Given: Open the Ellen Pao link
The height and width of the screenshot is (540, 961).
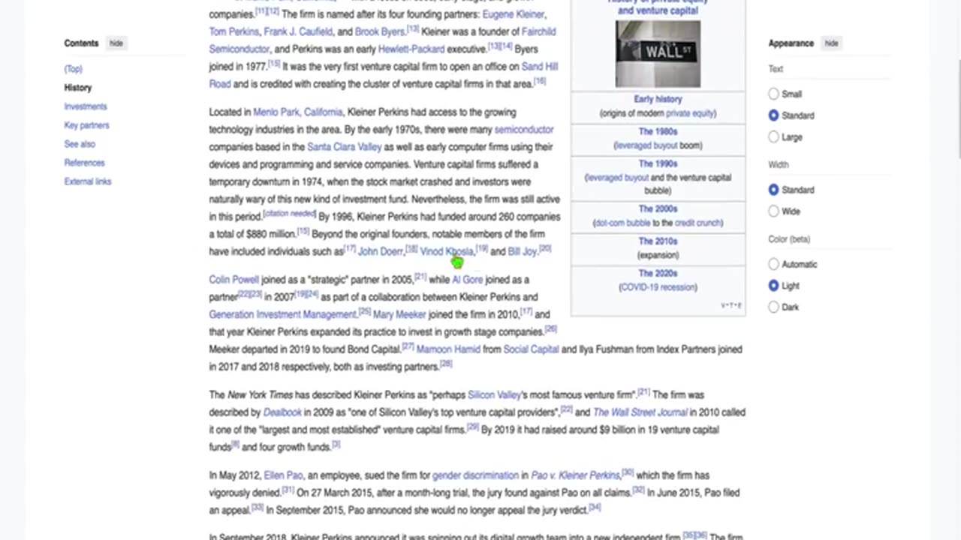Looking at the screenshot, I should (x=283, y=475).
